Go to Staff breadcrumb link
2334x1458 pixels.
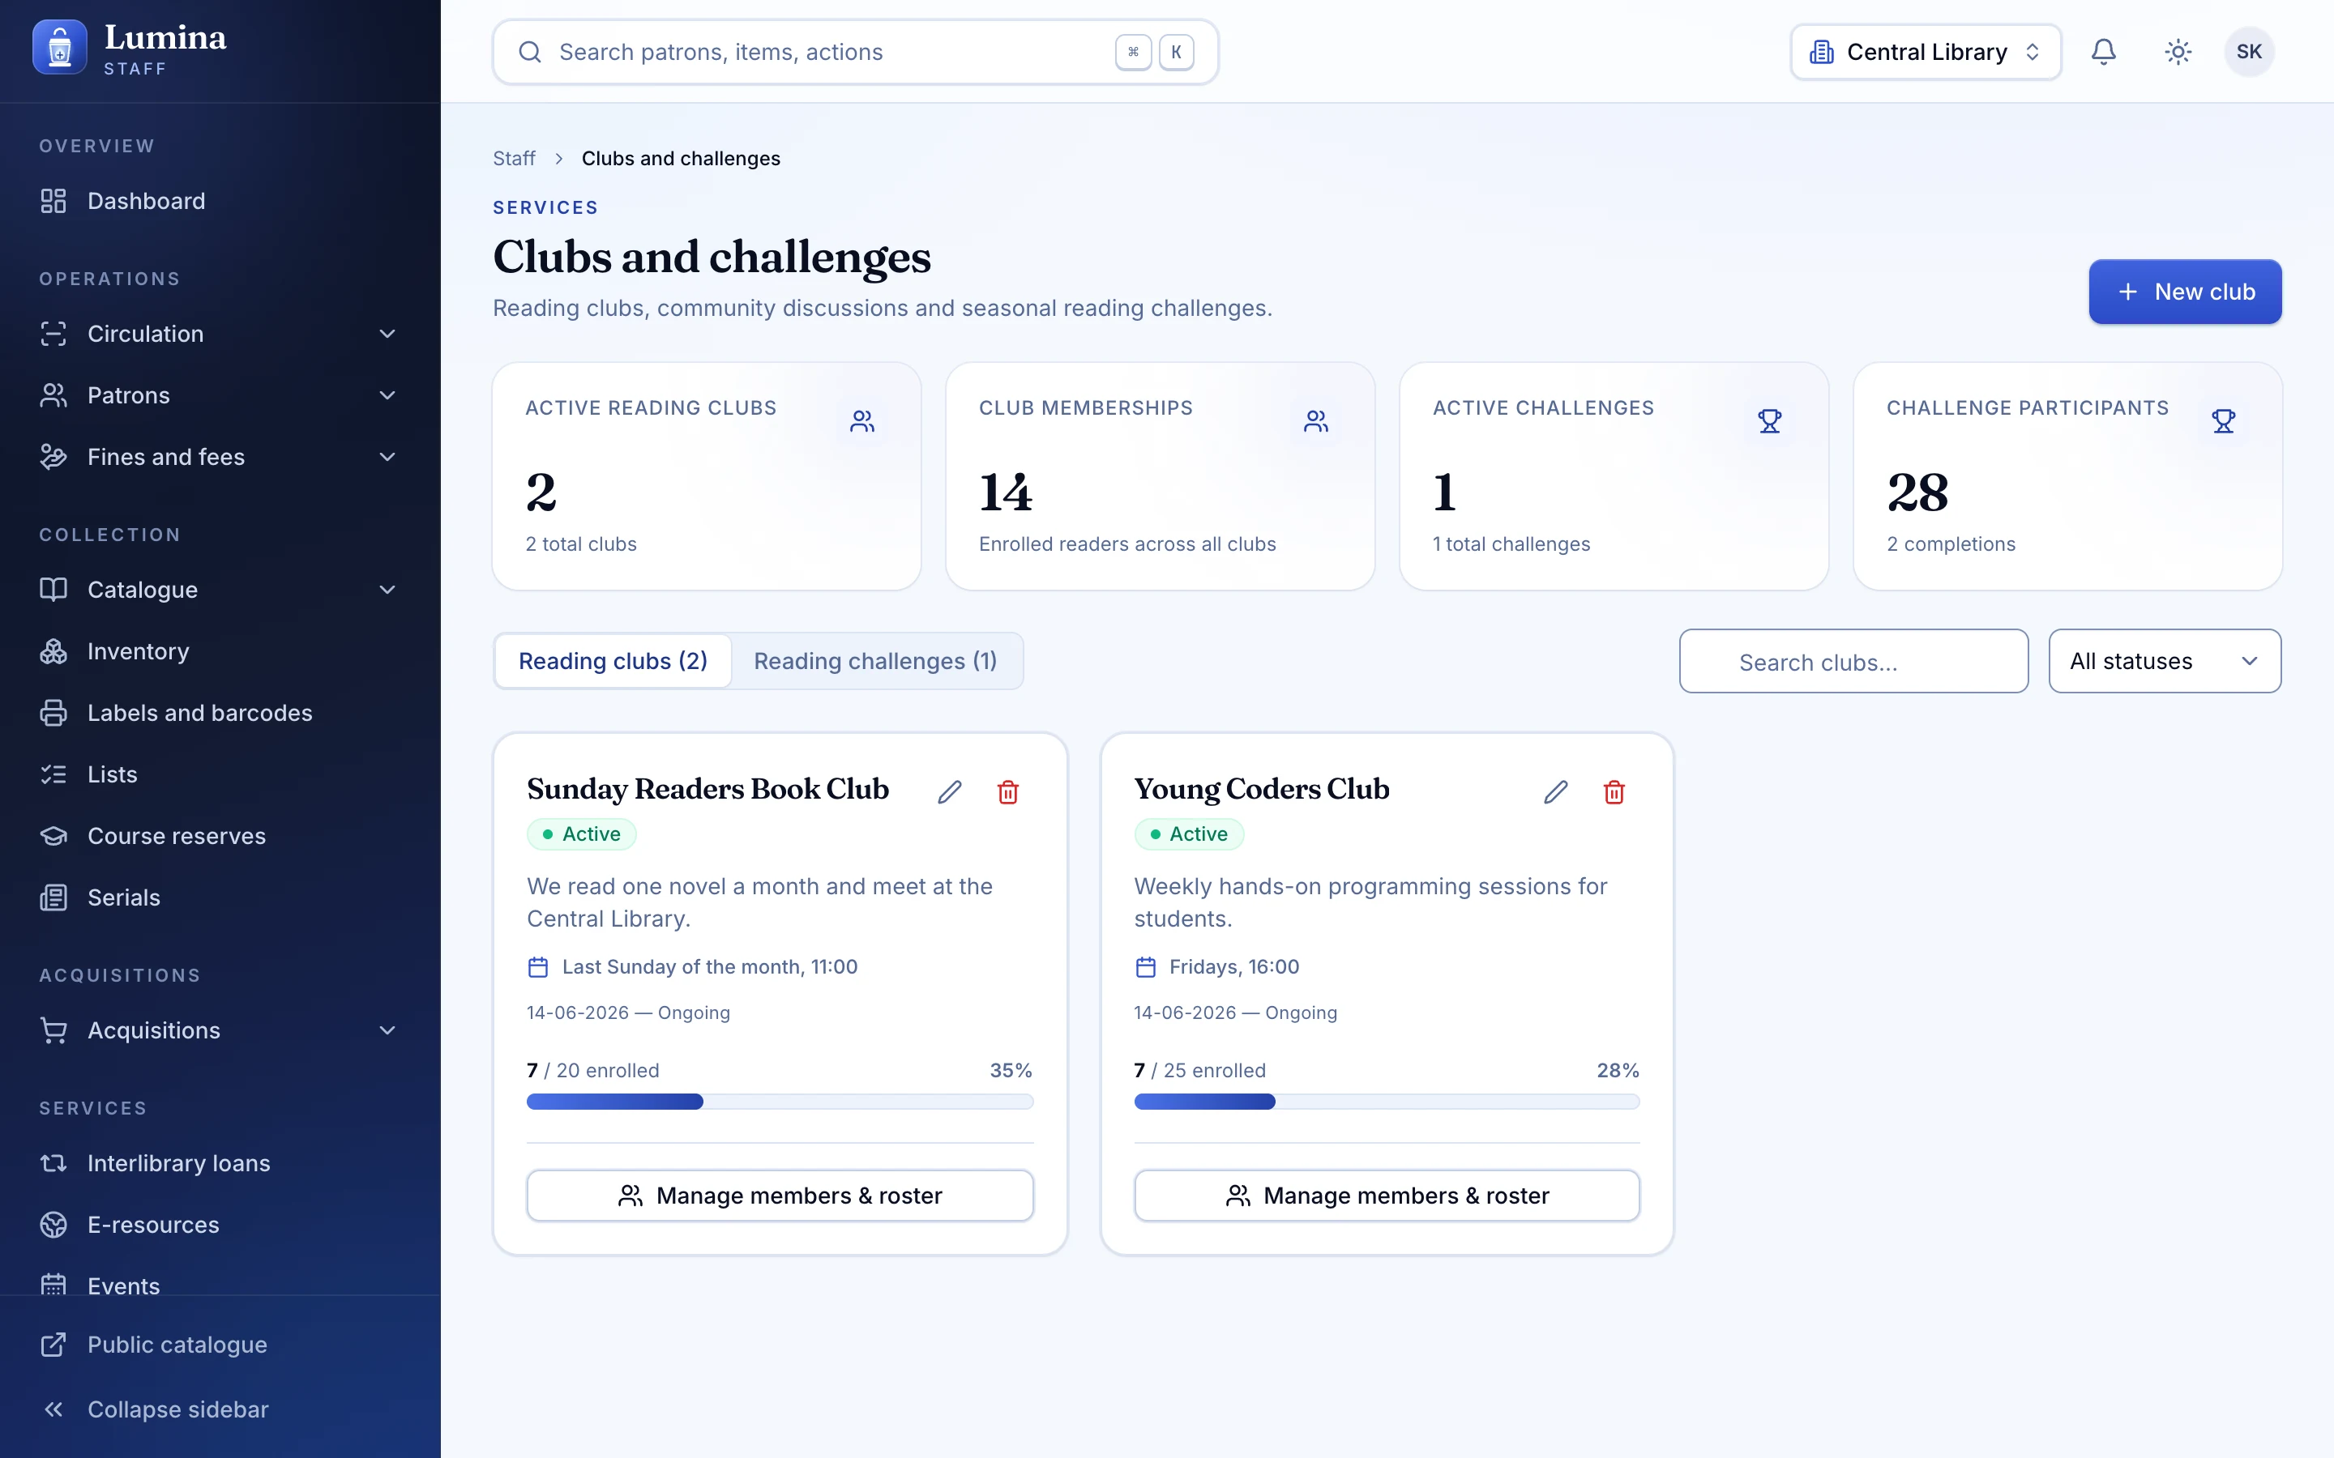pyautogui.click(x=514, y=158)
